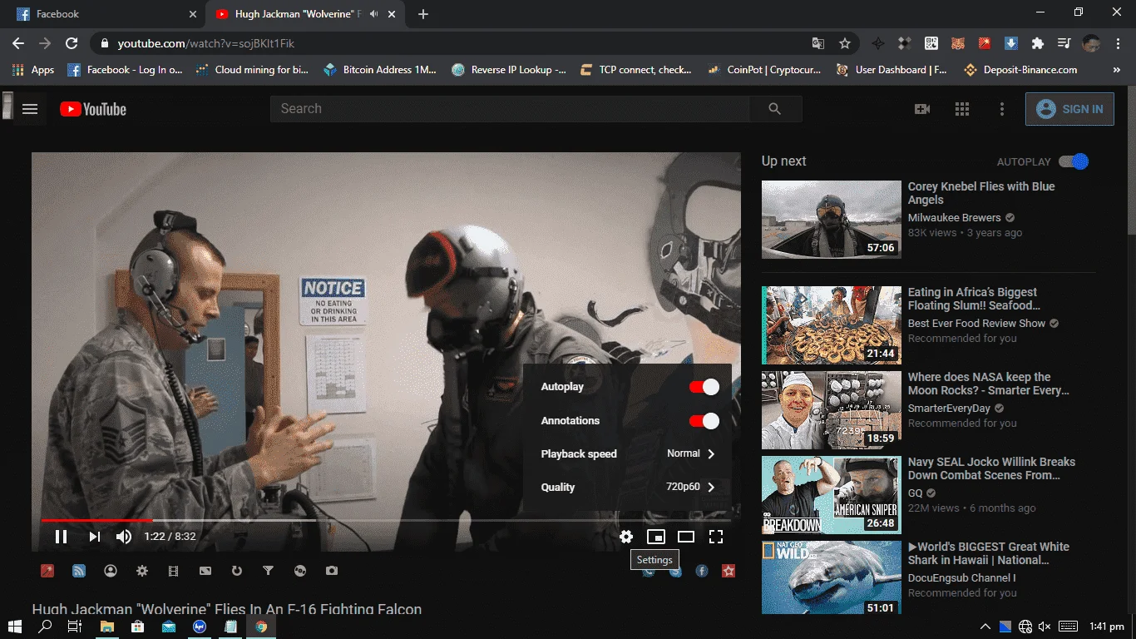Open the Quality 720p60 submenu
Image resolution: width=1136 pixels, height=639 pixels.
click(x=627, y=487)
